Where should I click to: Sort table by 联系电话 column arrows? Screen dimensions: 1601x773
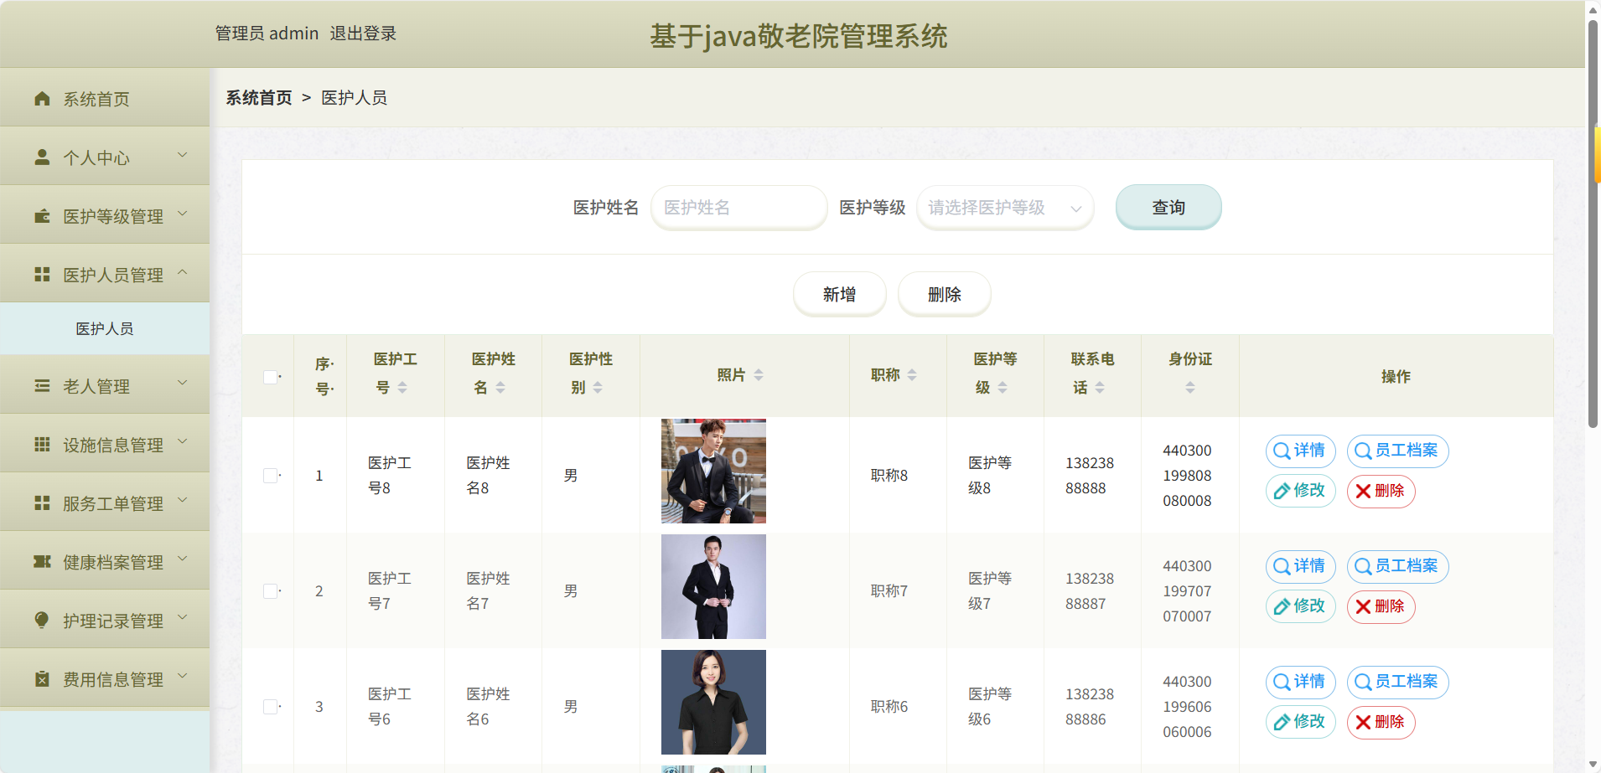click(x=1100, y=387)
